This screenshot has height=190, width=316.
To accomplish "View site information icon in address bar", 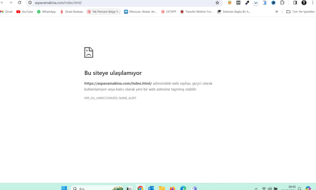I will [x=30, y=3].
